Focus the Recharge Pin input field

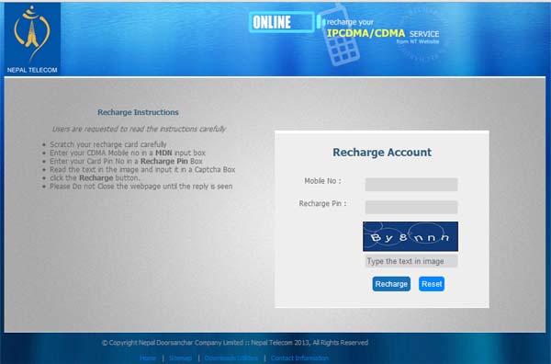tap(411, 207)
